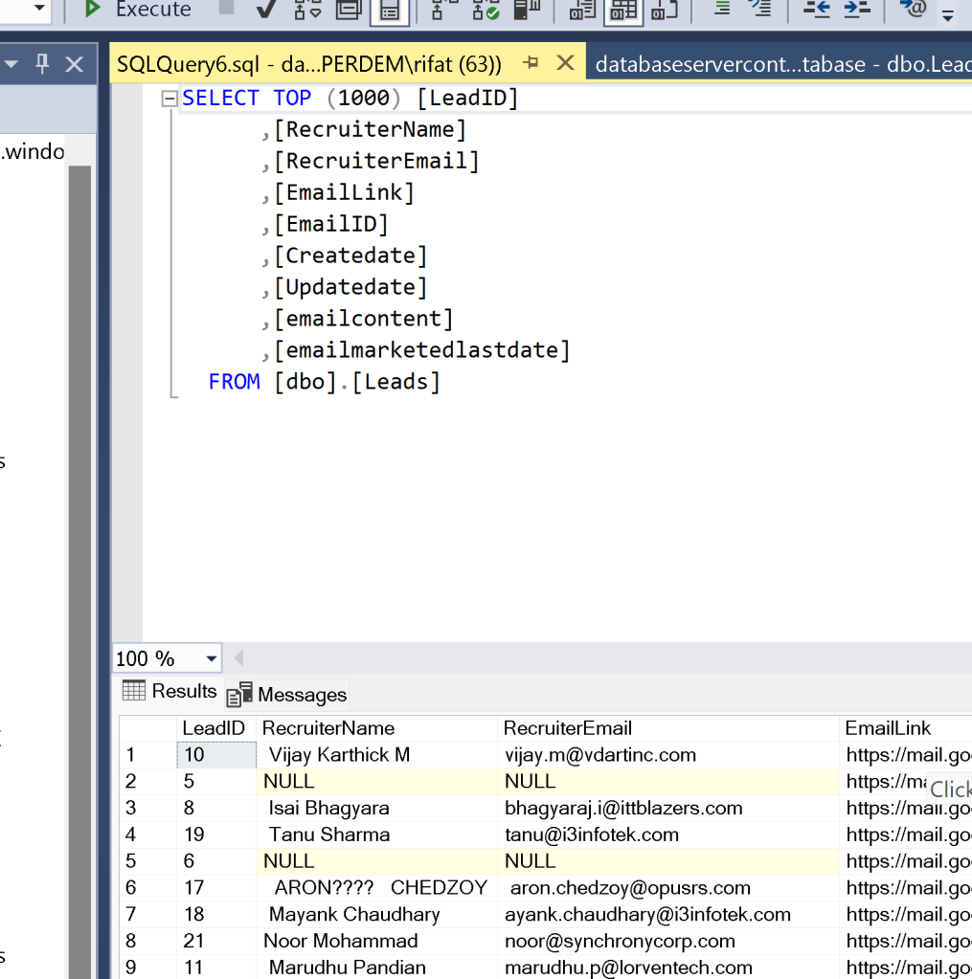Select cell 'Tanu Sharma'

tap(376, 834)
